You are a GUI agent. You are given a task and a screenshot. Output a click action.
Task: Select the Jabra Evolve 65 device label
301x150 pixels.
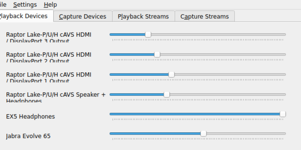coord(28,136)
